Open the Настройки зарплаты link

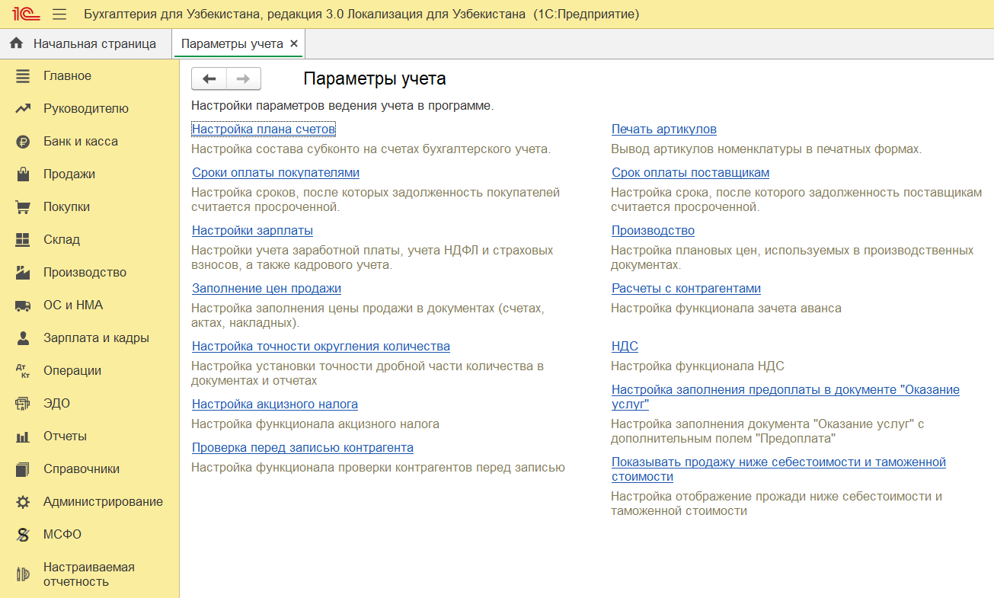252,231
